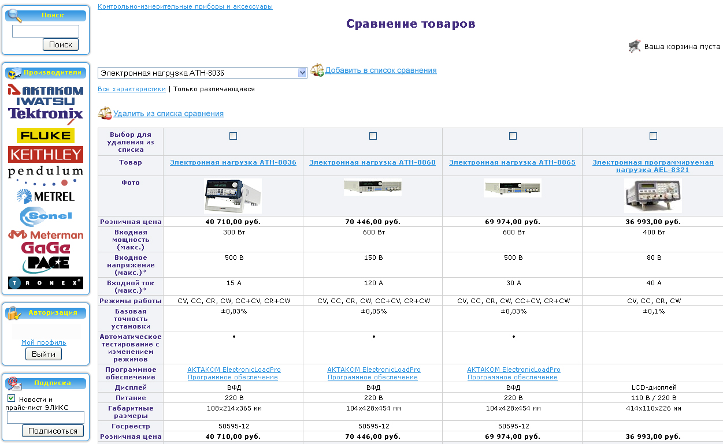723x444 pixels.
Task: Tick the removal checkbox for АТН-8060
Action: [x=373, y=136]
